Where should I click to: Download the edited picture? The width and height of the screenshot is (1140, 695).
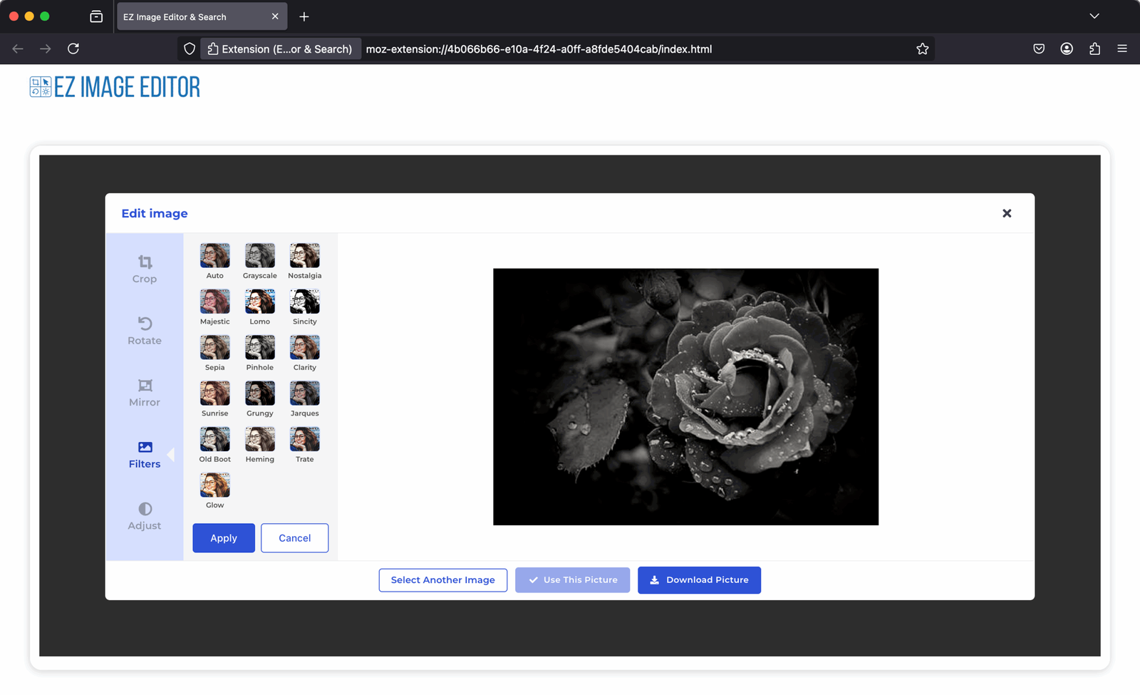699,580
